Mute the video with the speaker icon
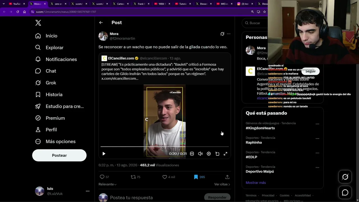 pyautogui.click(x=200, y=154)
